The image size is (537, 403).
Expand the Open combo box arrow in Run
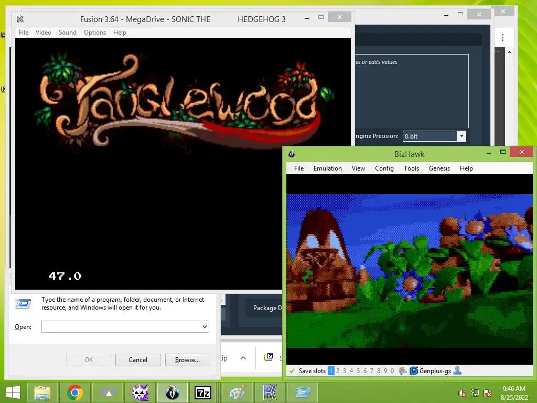[205, 326]
